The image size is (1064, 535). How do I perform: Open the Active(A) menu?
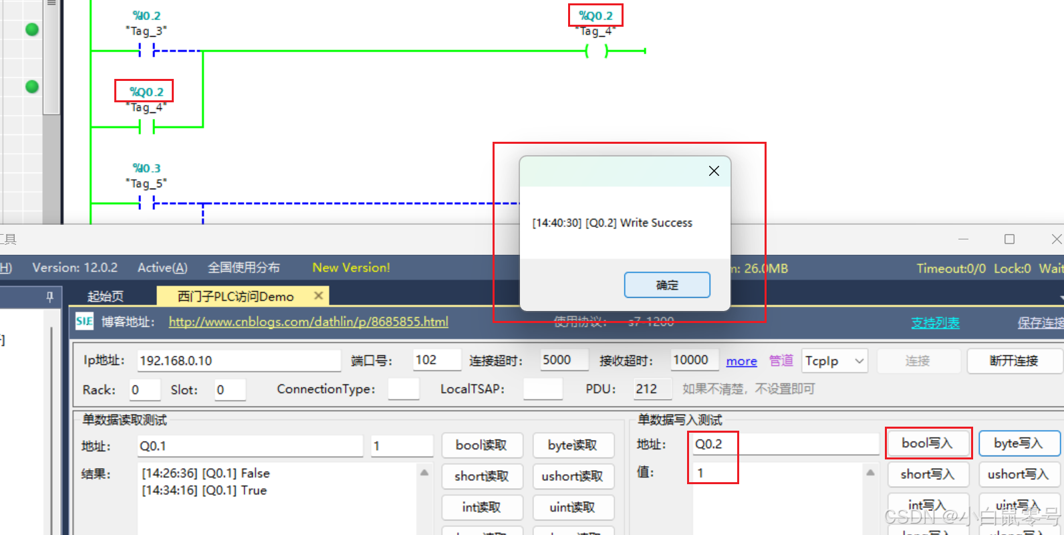point(162,267)
